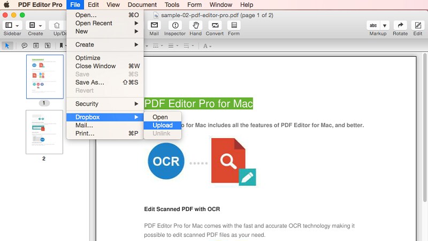Expand the Create submenu in File menu
This screenshot has width=428, height=241.
tap(105, 44)
